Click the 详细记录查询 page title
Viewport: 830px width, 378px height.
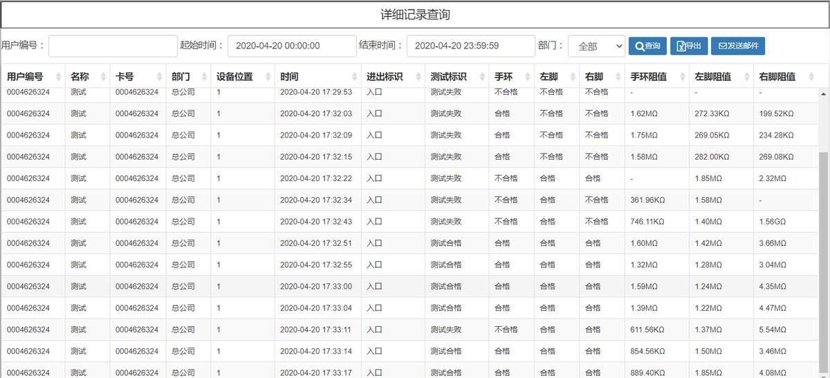pos(415,15)
